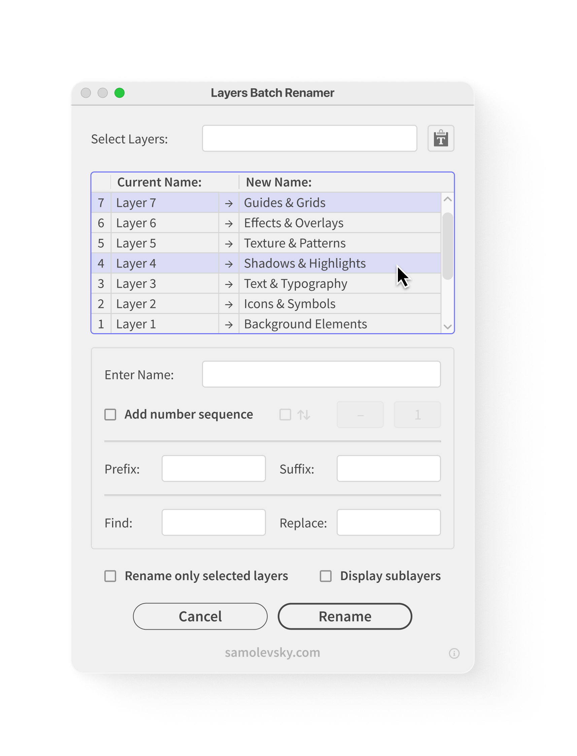This screenshot has height=756, width=577.
Task: Click the arrow icon in the Layer 2 row
Action: click(x=229, y=304)
